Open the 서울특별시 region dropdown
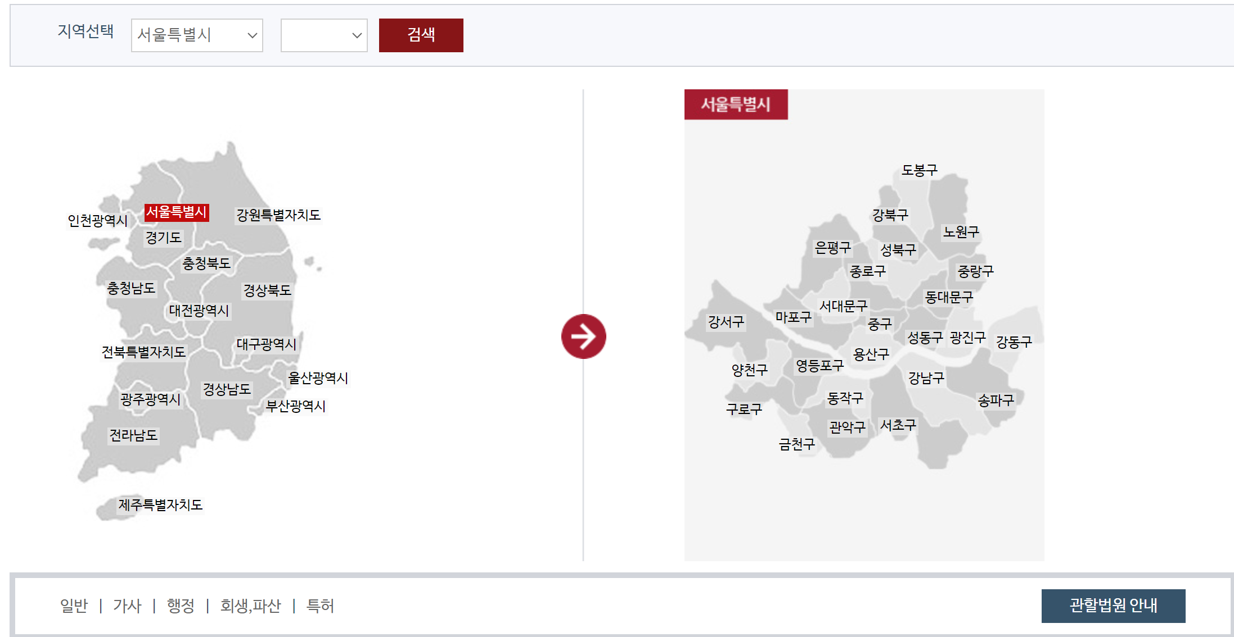 click(196, 35)
